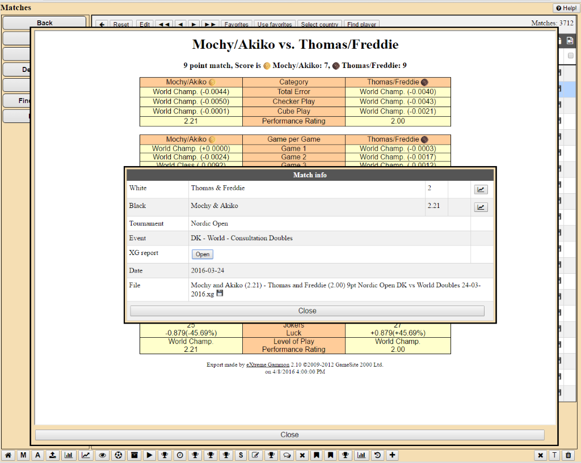Click the history undo arrow icon
581x463 pixels.
click(x=377, y=455)
